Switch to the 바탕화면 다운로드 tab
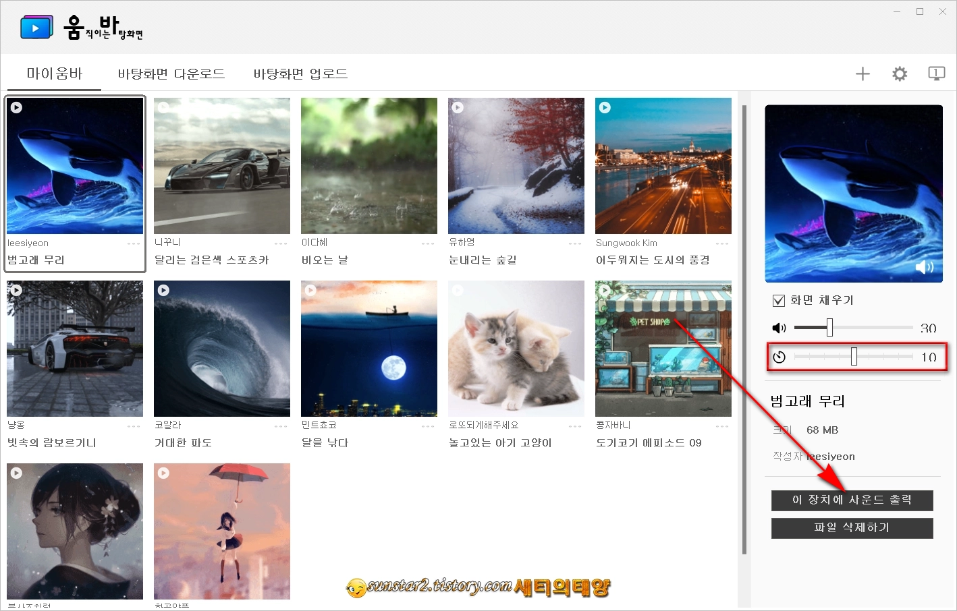The image size is (957, 611). (171, 74)
